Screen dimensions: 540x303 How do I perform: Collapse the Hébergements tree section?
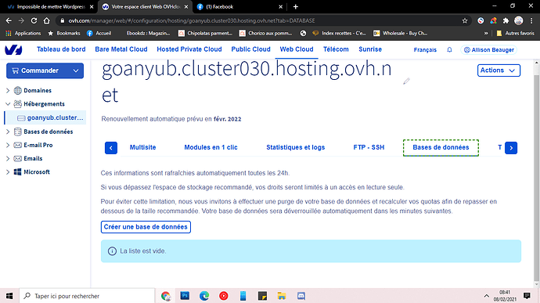[x=8, y=104]
